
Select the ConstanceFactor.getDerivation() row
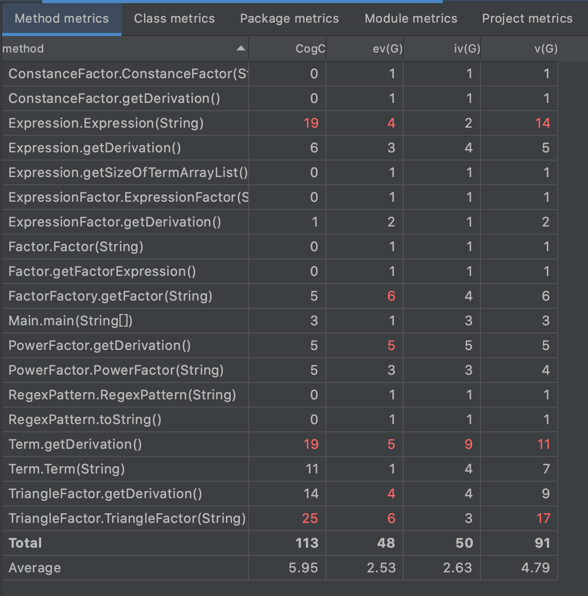[x=114, y=98]
